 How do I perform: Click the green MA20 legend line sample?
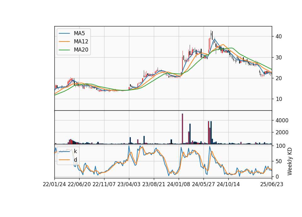(64, 50)
